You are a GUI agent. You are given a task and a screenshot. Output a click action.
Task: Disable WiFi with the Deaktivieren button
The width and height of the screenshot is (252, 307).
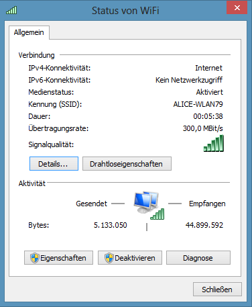[130, 258]
